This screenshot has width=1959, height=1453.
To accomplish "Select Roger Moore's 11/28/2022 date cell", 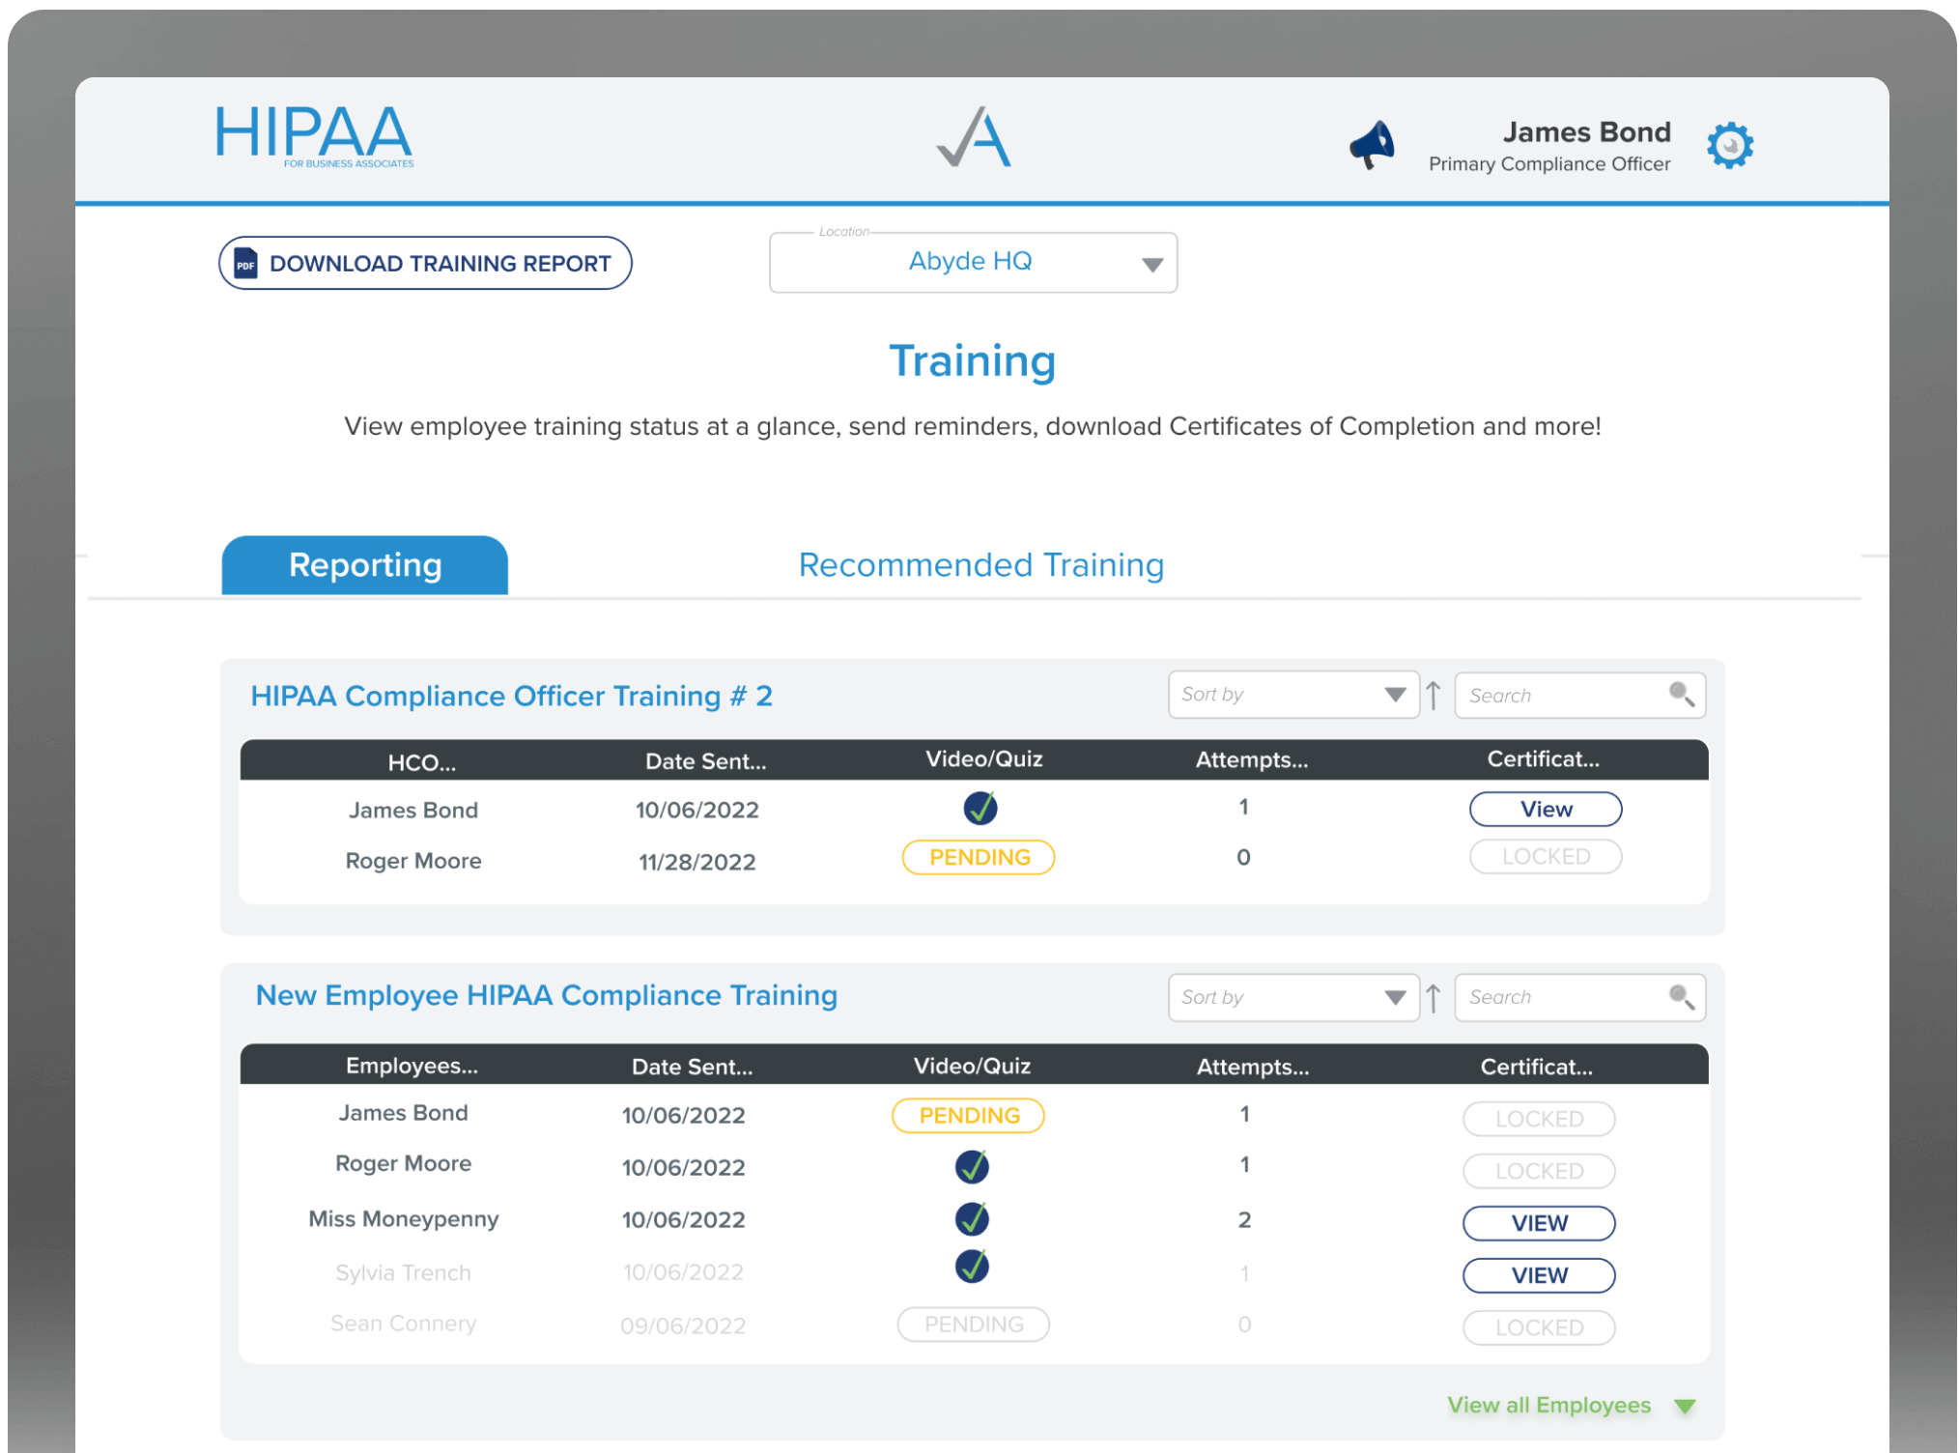I will (696, 862).
